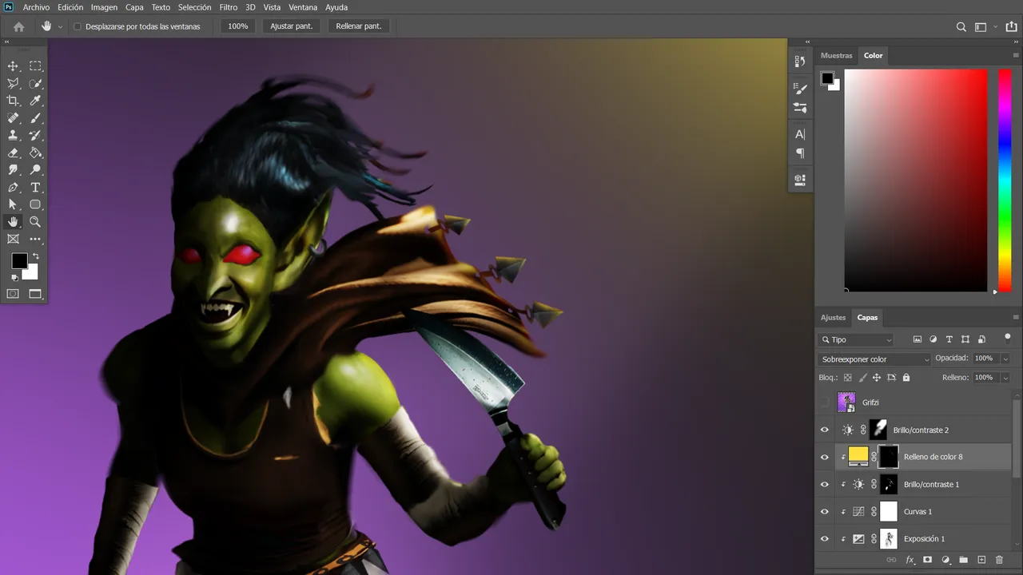Select the Eraser tool
The image size is (1023, 575).
click(14, 153)
